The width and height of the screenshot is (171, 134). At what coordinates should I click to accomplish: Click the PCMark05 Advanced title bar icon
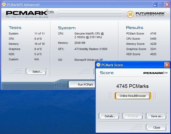pos(4,4)
